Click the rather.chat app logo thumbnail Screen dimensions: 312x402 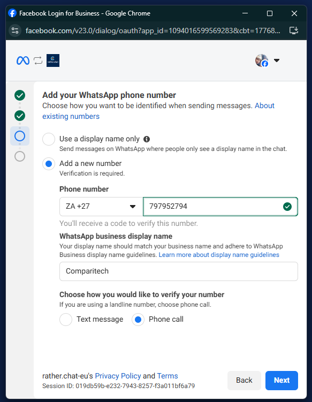(53, 60)
